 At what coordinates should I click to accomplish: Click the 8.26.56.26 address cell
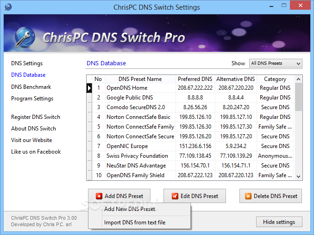tap(195, 107)
